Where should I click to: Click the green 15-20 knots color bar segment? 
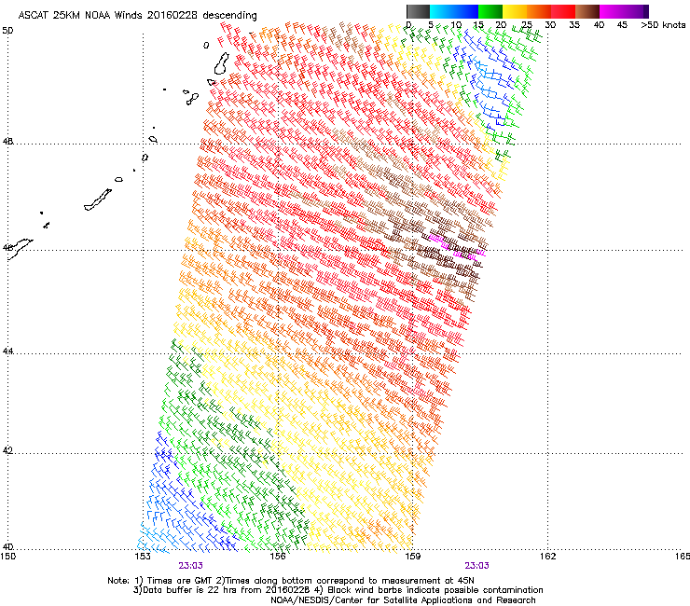click(x=490, y=11)
